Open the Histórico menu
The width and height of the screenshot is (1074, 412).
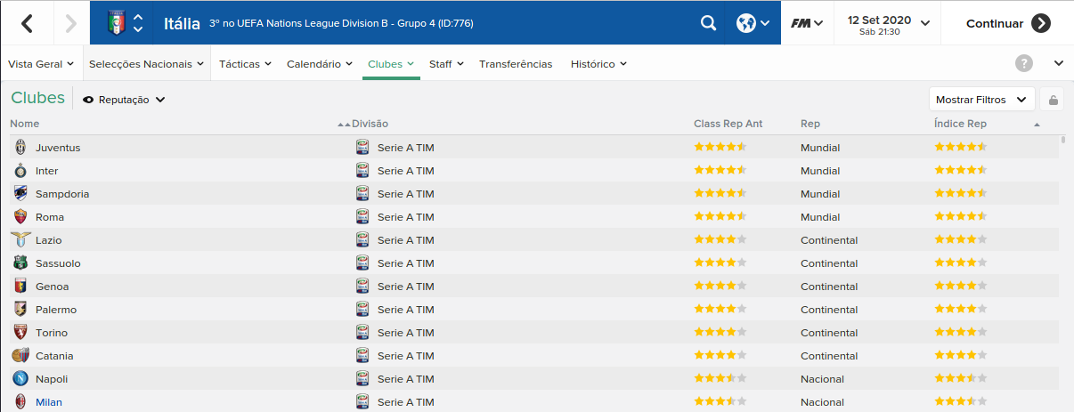[598, 64]
